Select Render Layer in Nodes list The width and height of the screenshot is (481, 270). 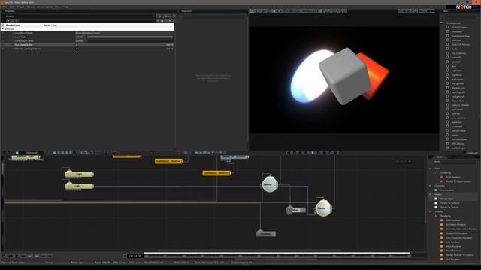pyautogui.click(x=446, y=199)
